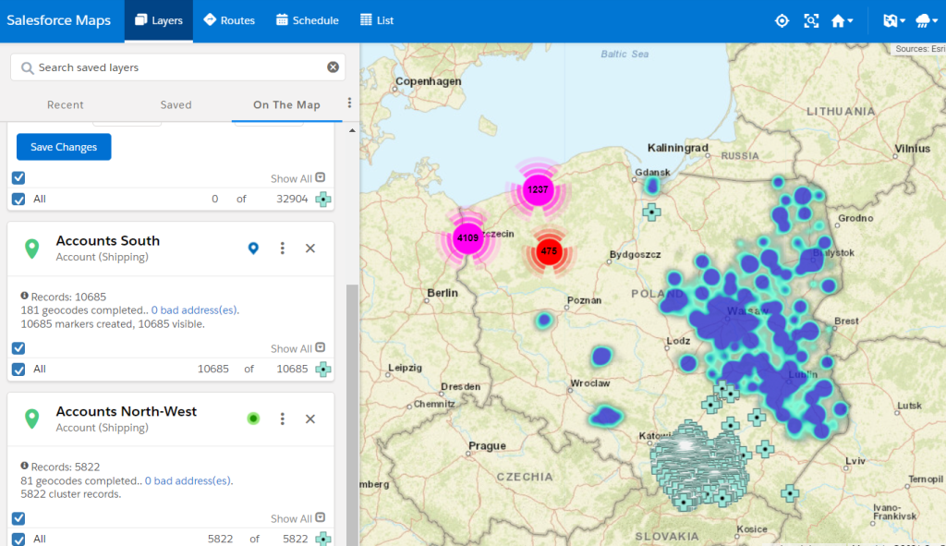
Task: Click the Accounts North-West layer title
Action: point(126,411)
